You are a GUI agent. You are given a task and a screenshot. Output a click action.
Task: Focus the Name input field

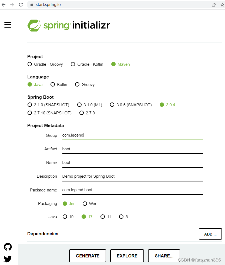(133, 163)
